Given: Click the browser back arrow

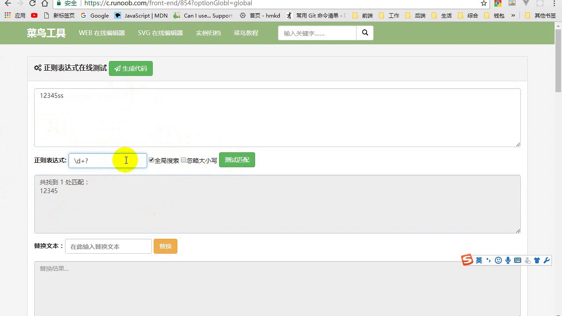Looking at the screenshot, I should 7,4.
